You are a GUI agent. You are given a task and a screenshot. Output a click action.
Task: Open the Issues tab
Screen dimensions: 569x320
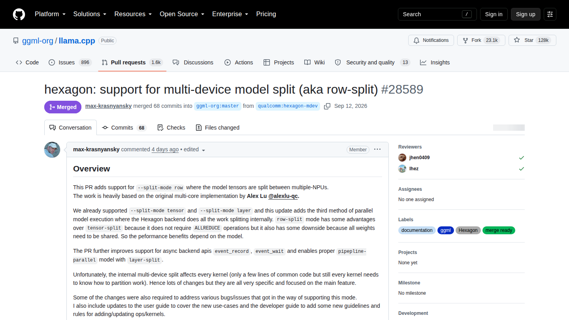click(x=70, y=62)
